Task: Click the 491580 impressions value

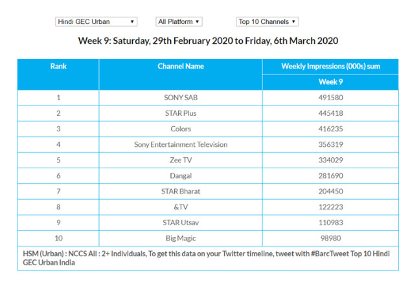Action: [330, 98]
